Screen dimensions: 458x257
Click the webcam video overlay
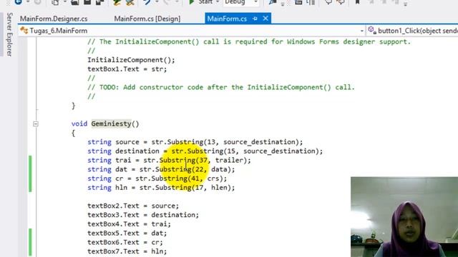point(404,217)
